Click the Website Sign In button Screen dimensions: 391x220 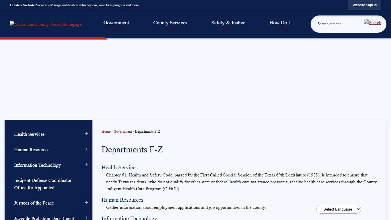coord(364,5)
